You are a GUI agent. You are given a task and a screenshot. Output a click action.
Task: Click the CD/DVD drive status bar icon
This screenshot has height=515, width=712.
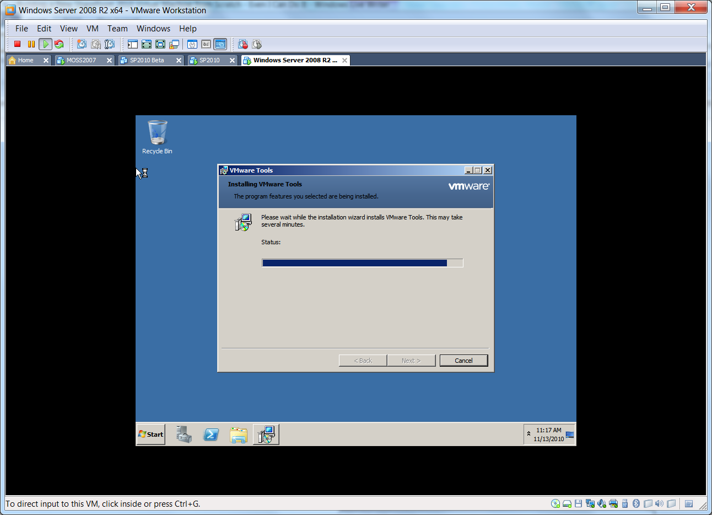click(x=555, y=503)
